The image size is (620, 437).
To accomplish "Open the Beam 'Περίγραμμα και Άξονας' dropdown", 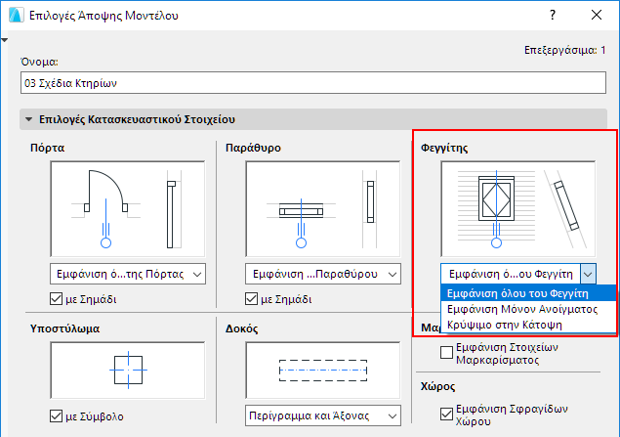I will [x=322, y=415].
